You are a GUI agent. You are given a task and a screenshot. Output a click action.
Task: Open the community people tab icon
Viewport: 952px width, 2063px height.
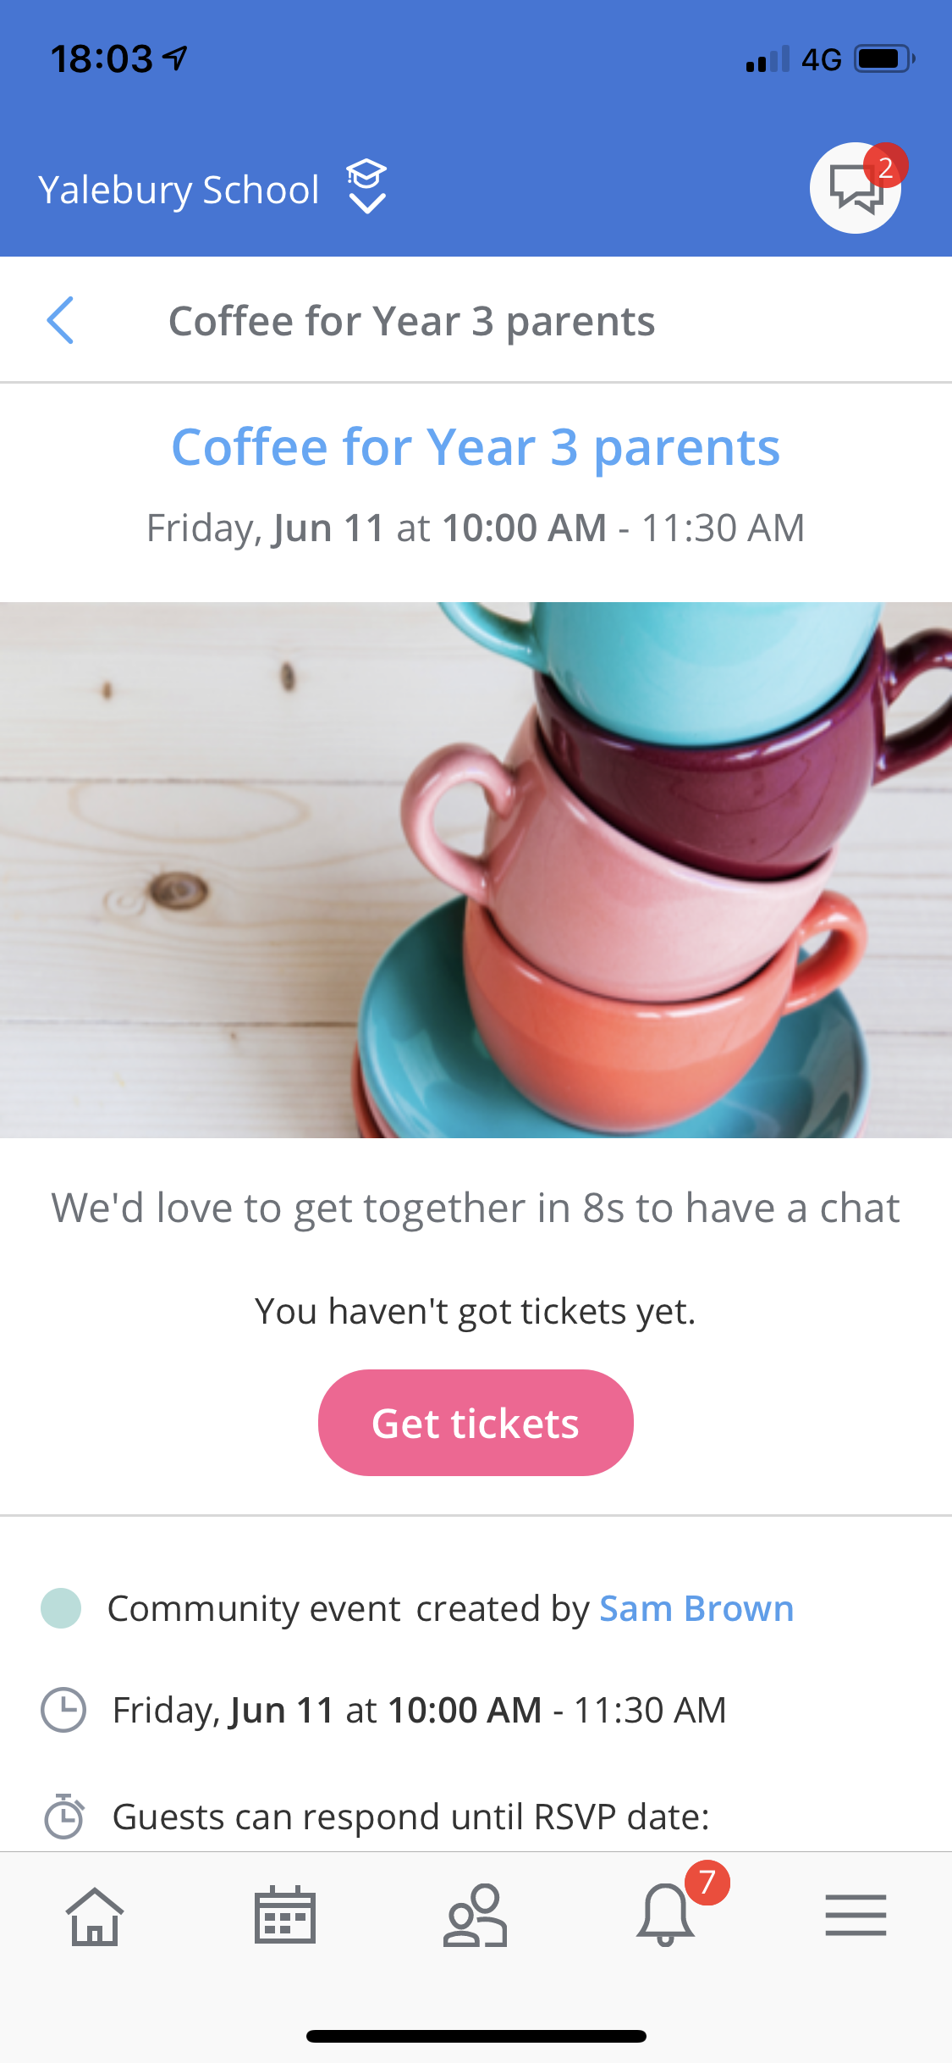pyautogui.click(x=476, y=1916)
